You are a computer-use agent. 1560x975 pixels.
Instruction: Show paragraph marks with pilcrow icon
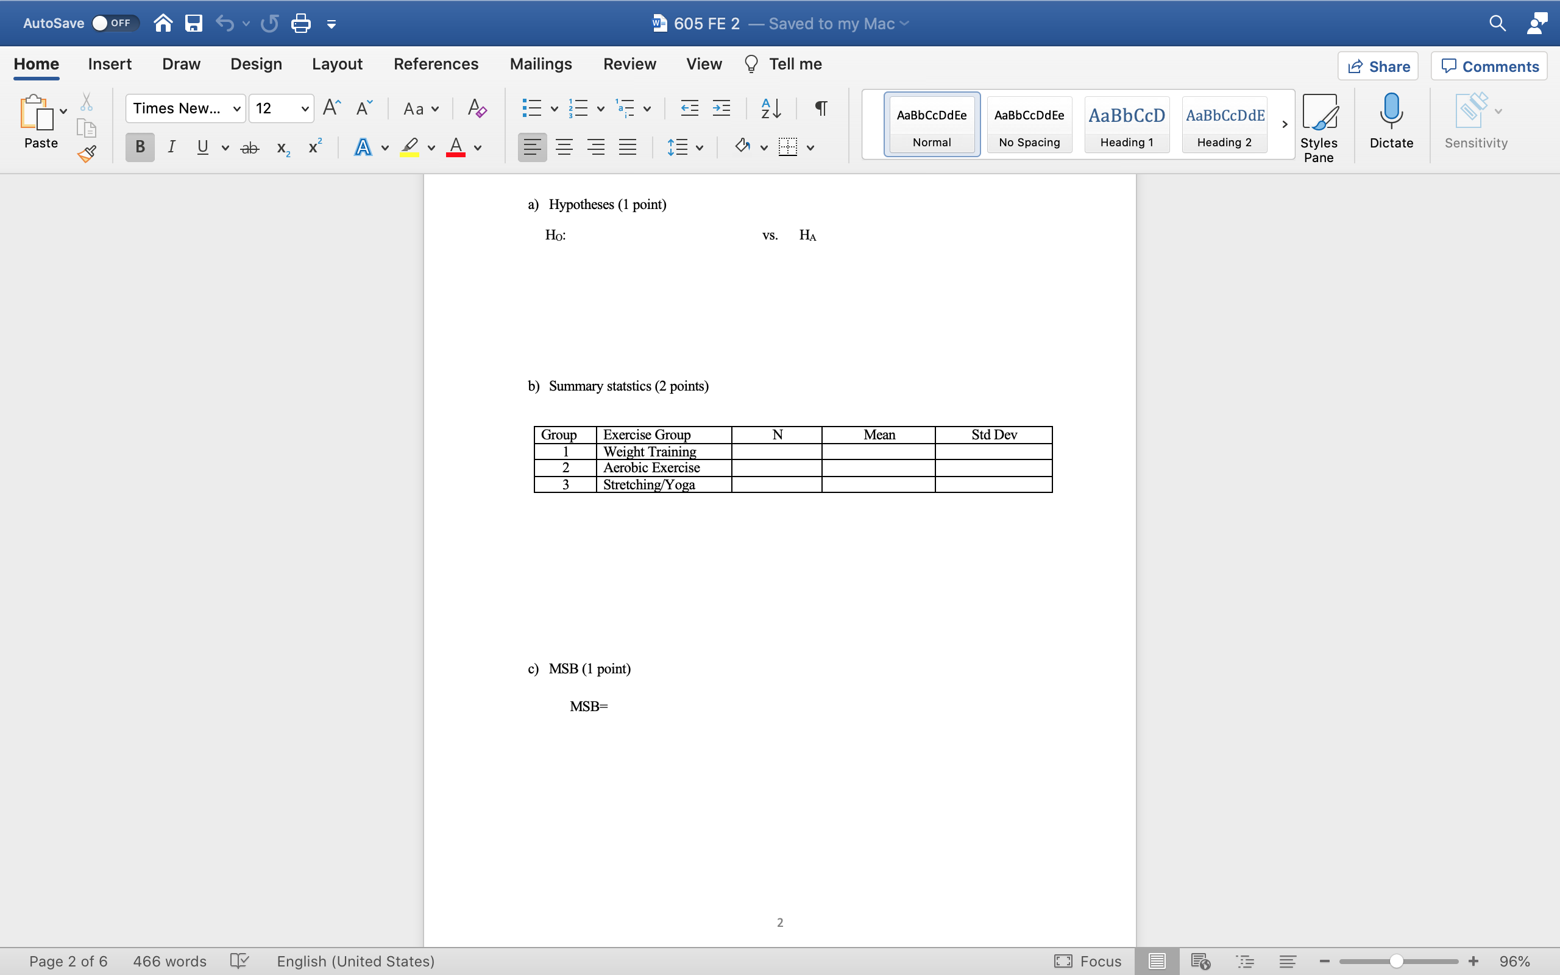[821, 108]
